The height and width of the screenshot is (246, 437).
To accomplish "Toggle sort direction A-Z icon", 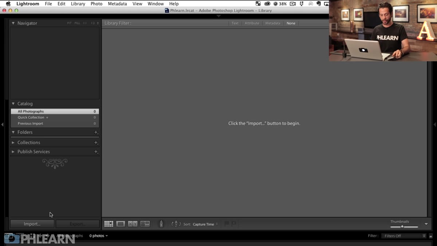I will pyautogui.click(x=176, y=224).
